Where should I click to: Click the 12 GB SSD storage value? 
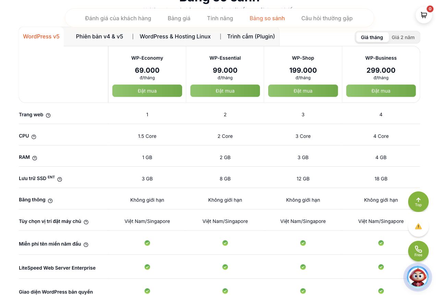(x=303, y=179)
